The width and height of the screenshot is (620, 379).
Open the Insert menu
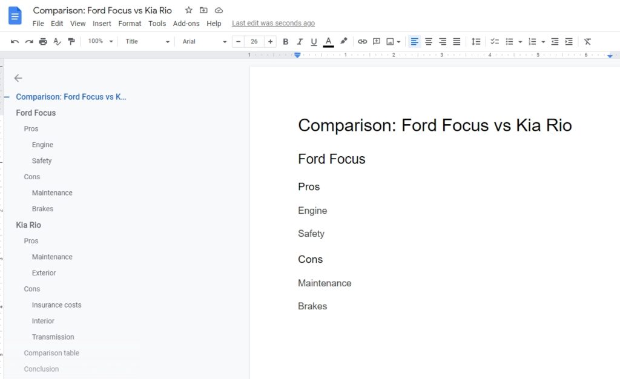tap(102, 24)
